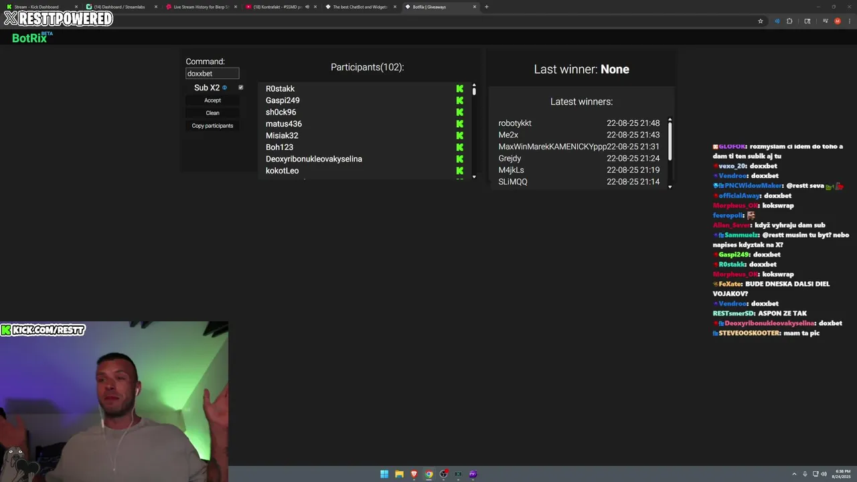The image size is (857, 482).
Task: Click the Kick icon beside Misiak32
Action: [460, 135]
